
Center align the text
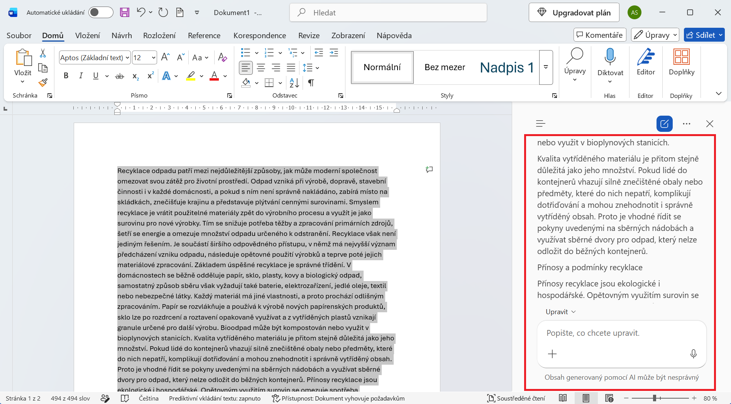(x=261, y=68)
